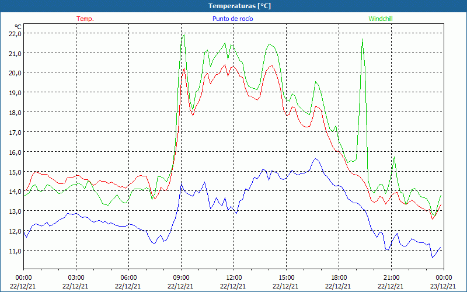
Task: Click the 06:00 time axis label
Action: pos(128,278)
